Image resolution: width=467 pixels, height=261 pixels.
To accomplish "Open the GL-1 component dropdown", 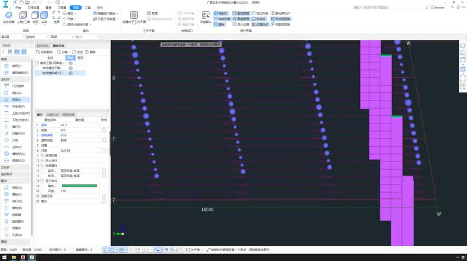I will tap(86, 37).
